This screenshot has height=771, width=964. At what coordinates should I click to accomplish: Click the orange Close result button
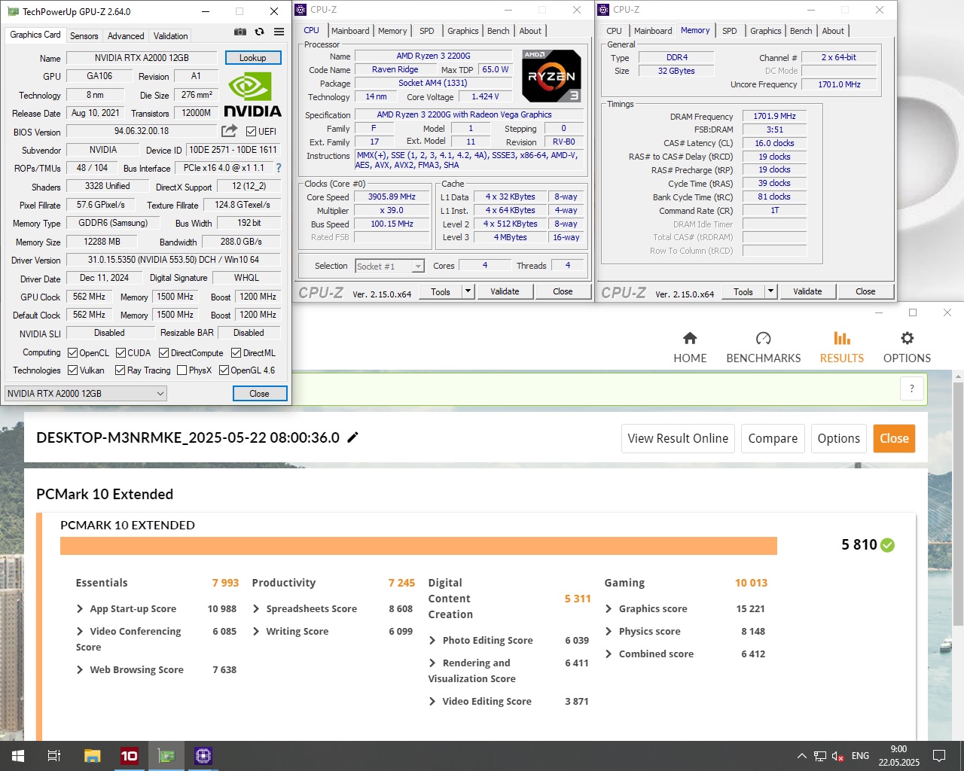(894, 438)
